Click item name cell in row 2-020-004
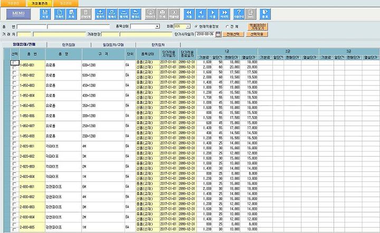The height and width of the screenshot is (233, 380). (x=63, y=177)
